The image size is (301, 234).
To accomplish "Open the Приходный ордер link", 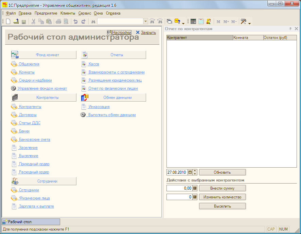I will [34, 164].
